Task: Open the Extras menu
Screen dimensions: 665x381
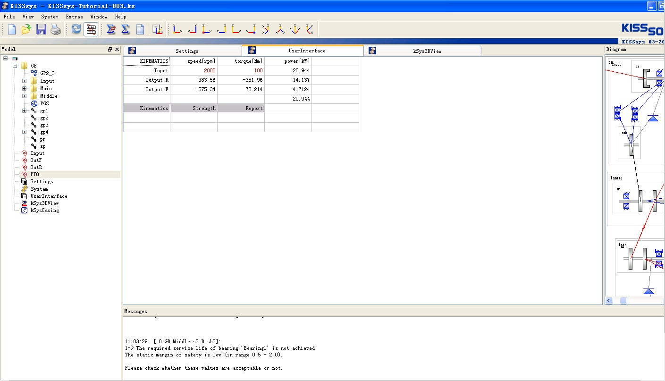Action: [74, 17]
